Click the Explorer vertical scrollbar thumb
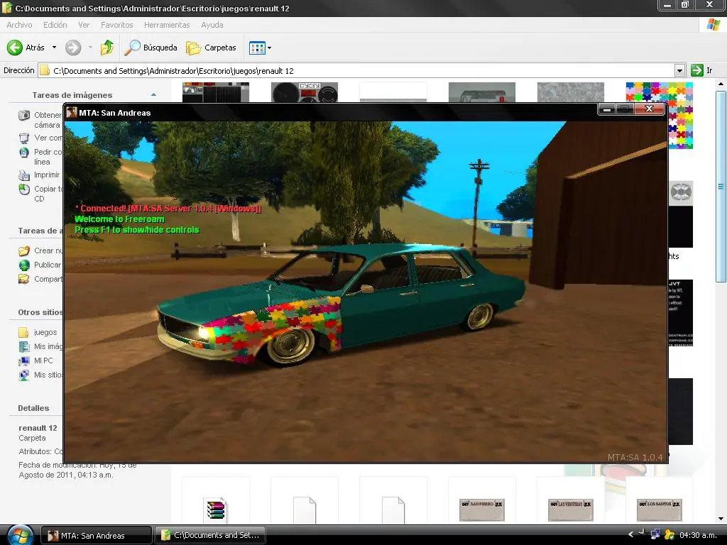The height and width of the screenshot is (545, 727). pyautogui.click(x=721, y=187)
